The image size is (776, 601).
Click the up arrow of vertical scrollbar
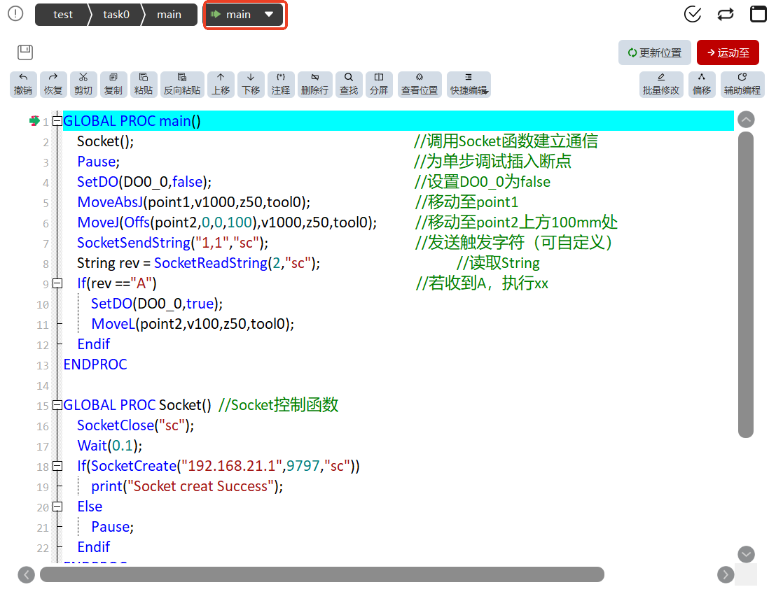click(746, 120)
